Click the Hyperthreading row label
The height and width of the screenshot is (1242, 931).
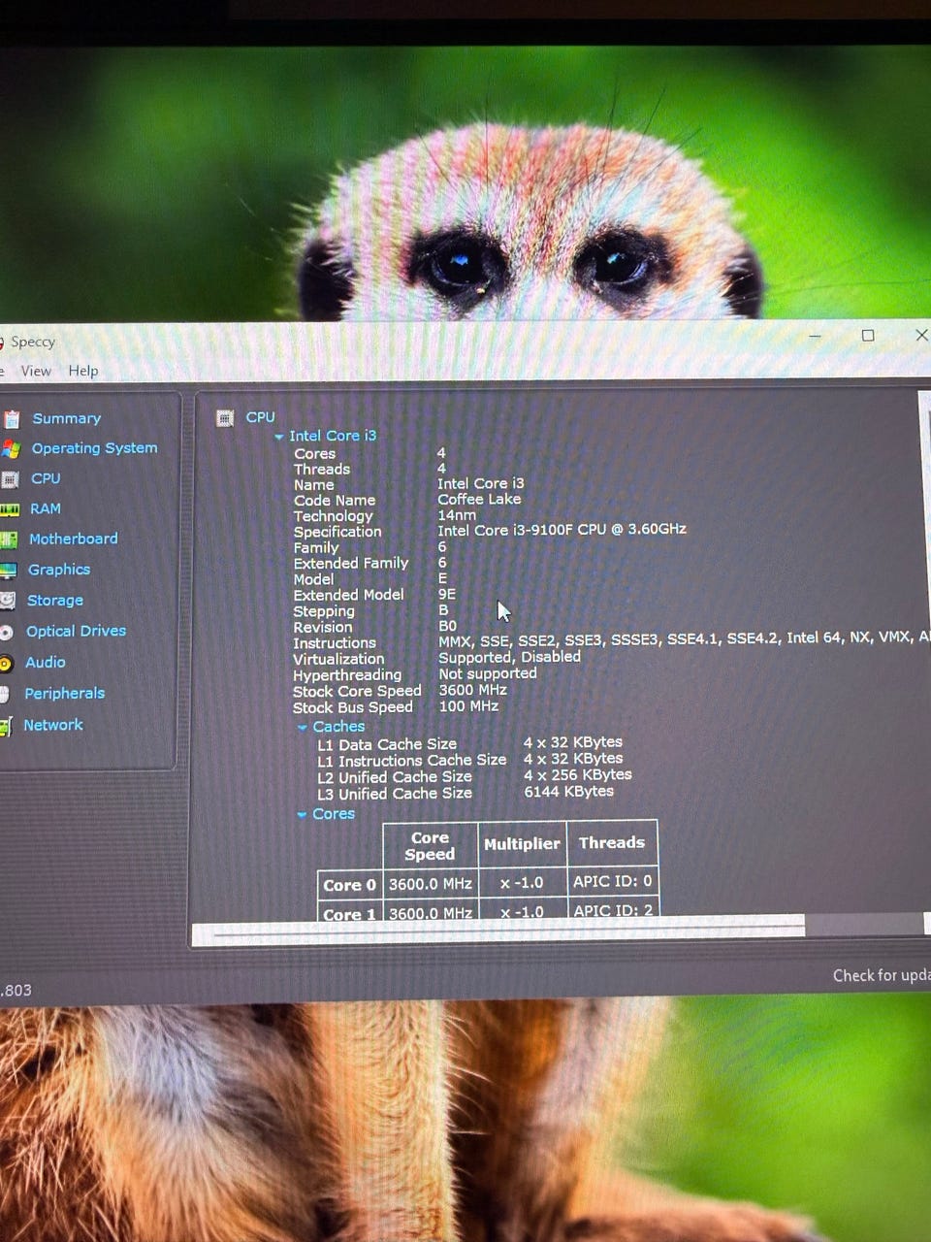coord(347,675)
